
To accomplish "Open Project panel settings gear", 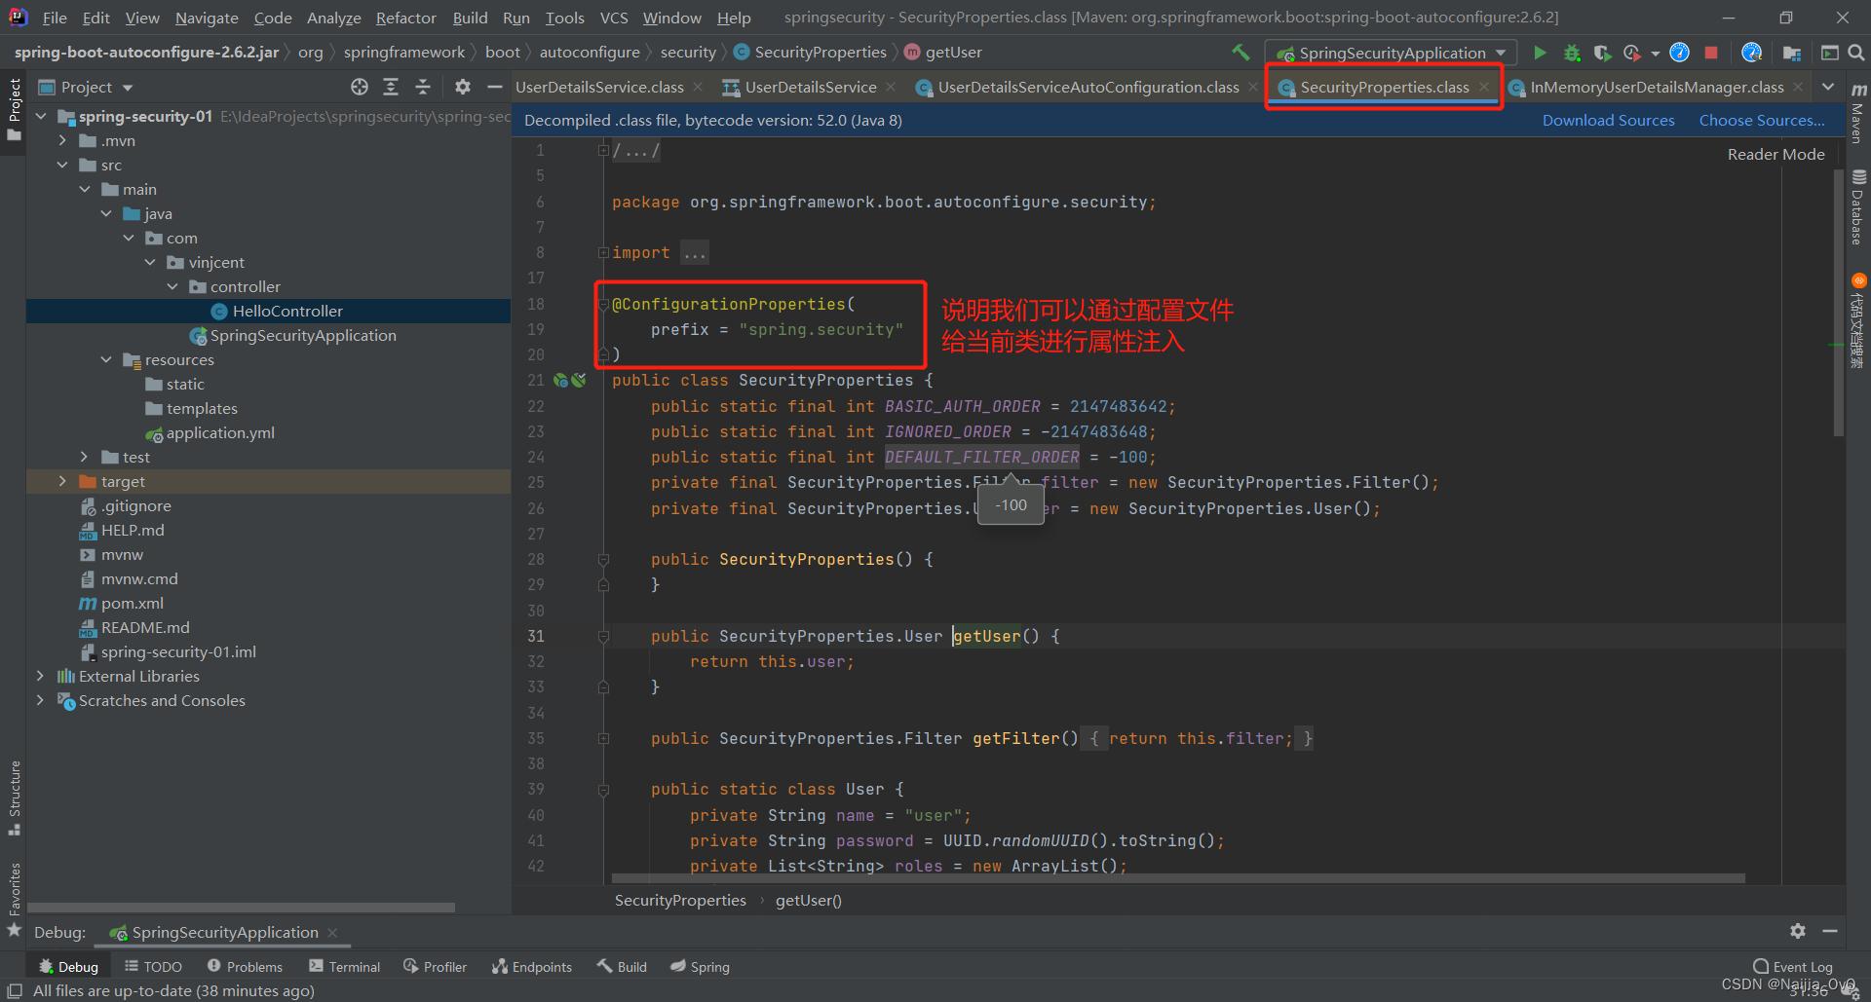I will [x=462, y=87].
